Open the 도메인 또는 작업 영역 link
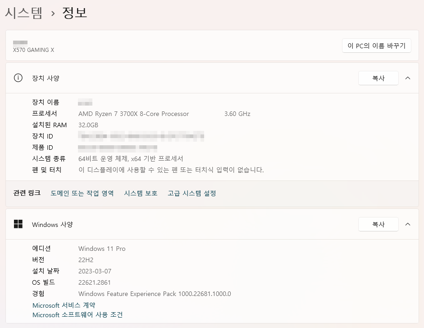Screen dimensions: 424x328 point(82,193)
